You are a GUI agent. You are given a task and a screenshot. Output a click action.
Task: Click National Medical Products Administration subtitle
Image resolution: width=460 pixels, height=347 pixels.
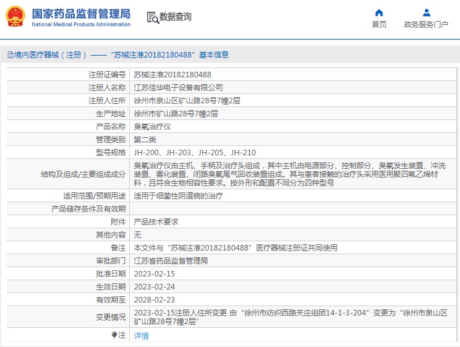pos(80,25)
